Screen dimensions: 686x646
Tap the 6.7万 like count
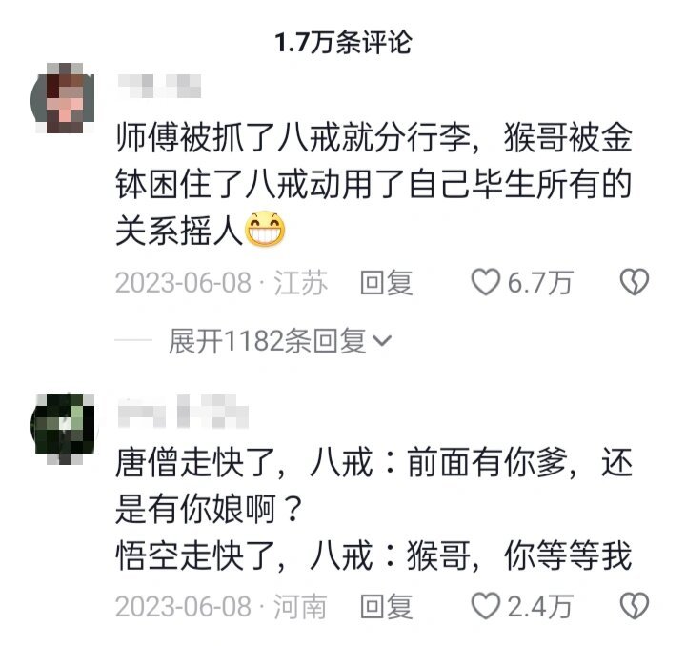pyautogui.click(x=540, y=283)
